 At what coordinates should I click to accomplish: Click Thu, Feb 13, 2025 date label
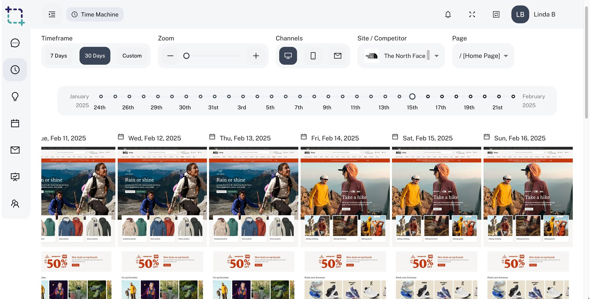(x=245, y=138)
